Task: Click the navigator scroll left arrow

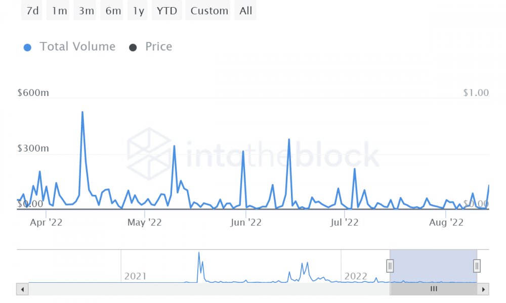Action: (x=22, y=289)
